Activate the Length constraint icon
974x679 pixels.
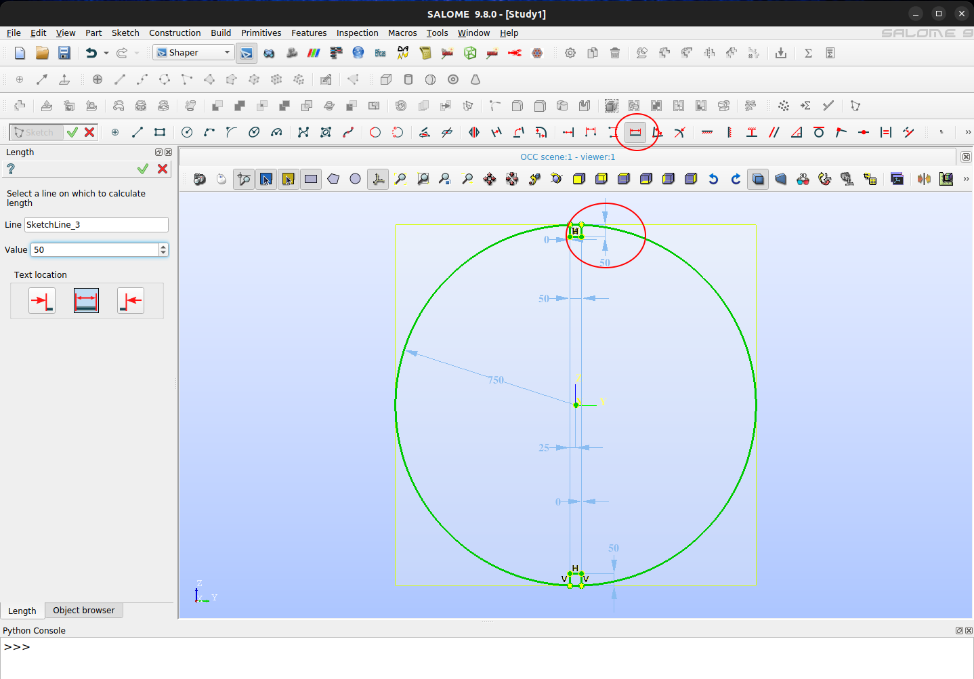pos(635,132)
